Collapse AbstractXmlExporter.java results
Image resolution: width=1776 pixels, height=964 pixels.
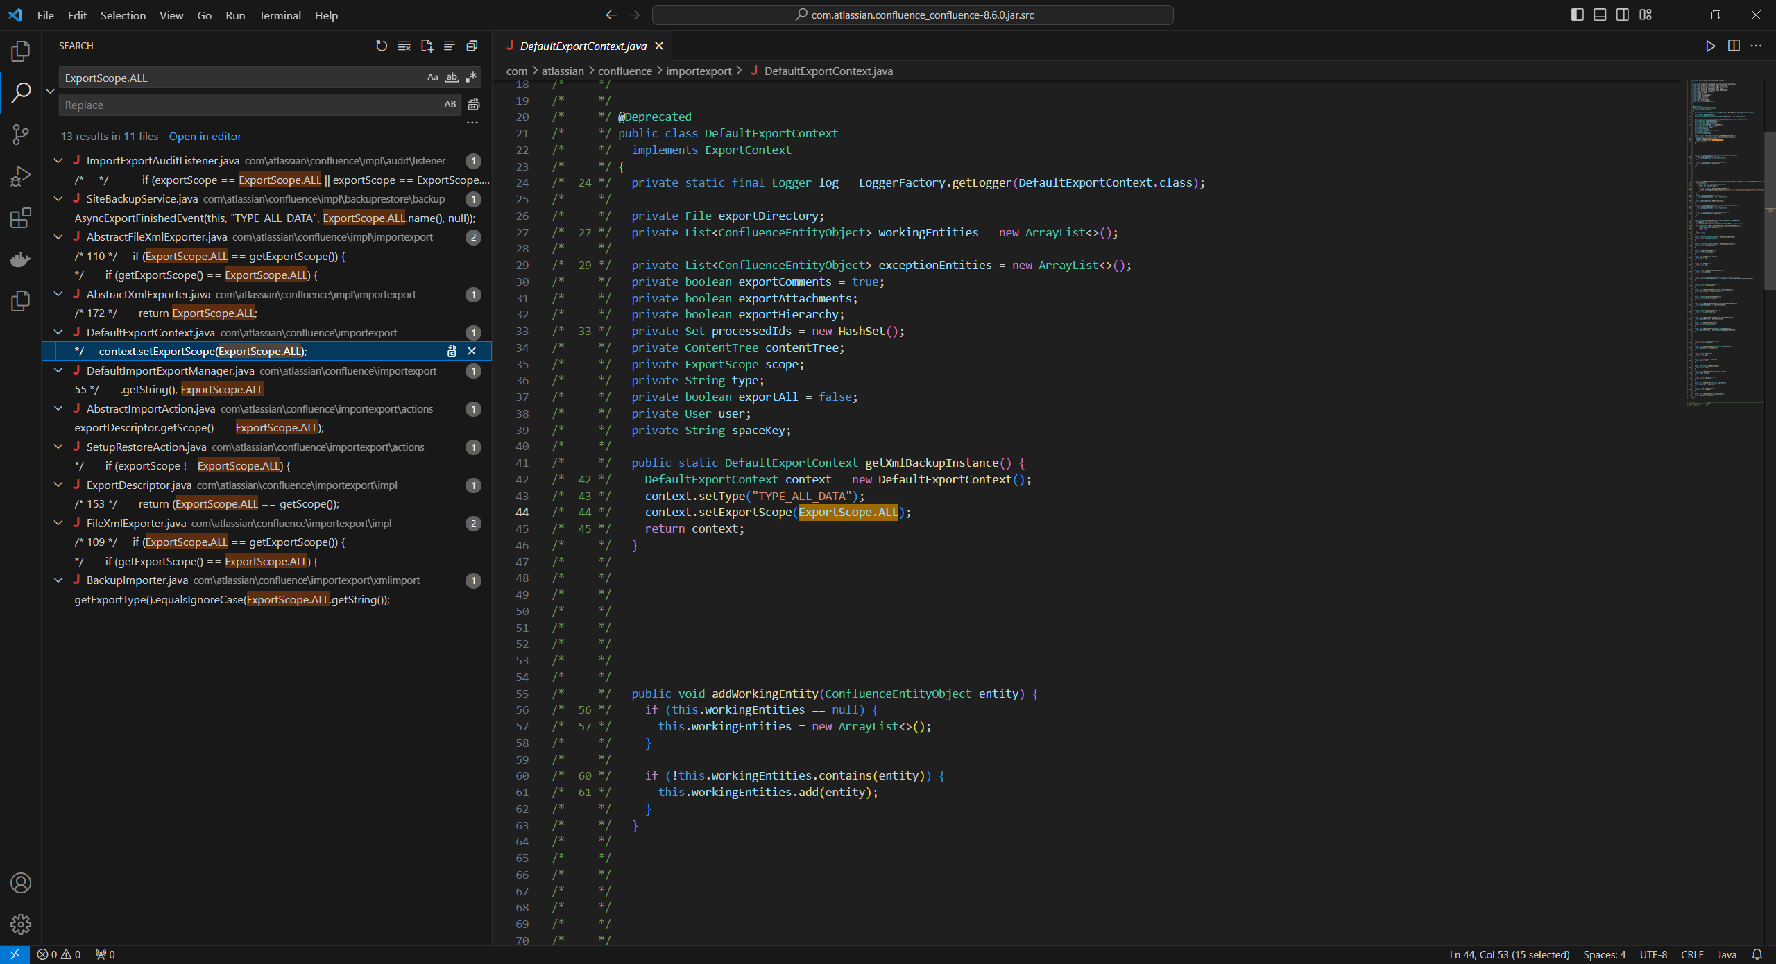point(58,295)
